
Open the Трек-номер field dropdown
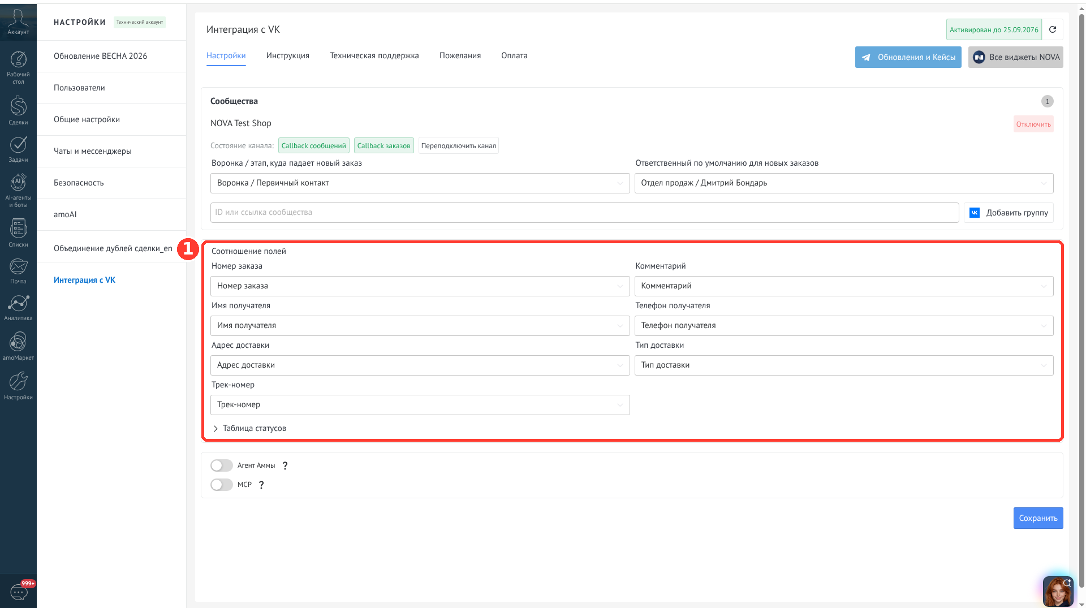pyautogui.click(x=420, y=405)
